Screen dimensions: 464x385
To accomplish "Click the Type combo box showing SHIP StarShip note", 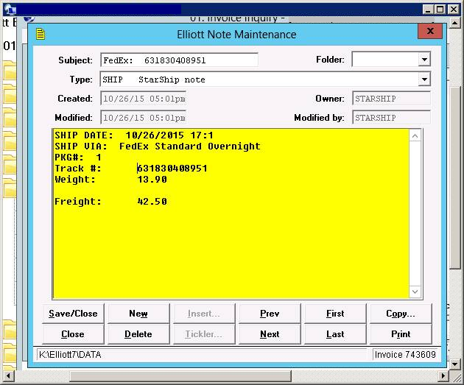I will click(x=265, y=80).
